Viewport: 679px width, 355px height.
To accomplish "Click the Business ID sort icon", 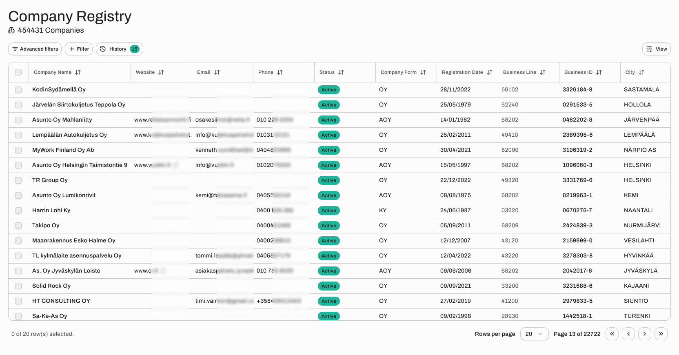I will [599, 72].
